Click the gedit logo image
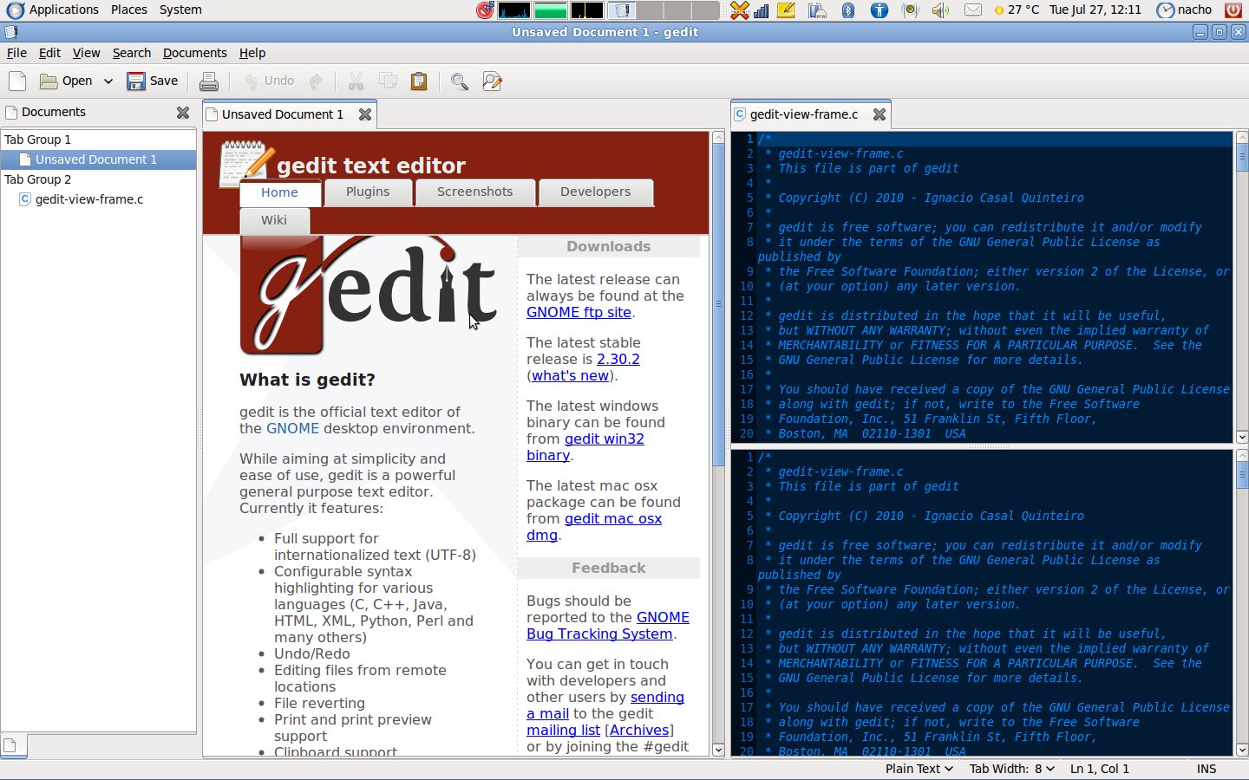Viewport: 1249px width, 780px height. tap(369, 295)
